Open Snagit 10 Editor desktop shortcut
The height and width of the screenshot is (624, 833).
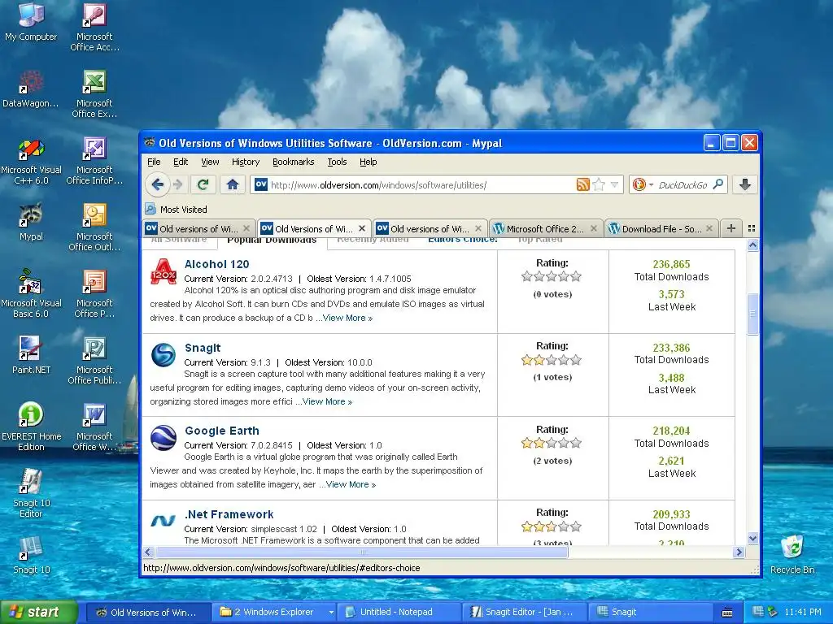[31, 493]
